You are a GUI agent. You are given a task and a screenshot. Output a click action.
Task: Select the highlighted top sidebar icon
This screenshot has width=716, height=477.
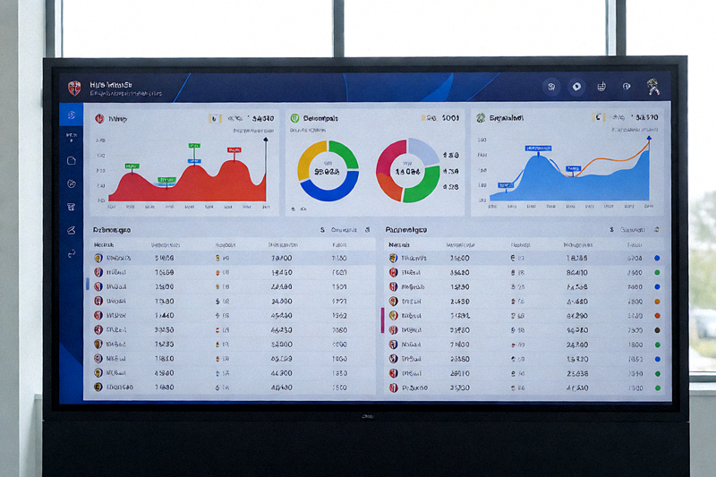coord(72,115)
